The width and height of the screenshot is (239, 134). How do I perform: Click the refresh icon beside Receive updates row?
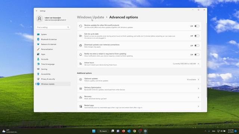point(81,26)
